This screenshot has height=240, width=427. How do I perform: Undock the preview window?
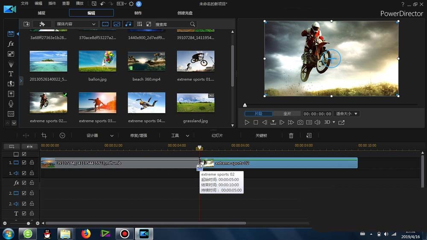pos(341,123)
